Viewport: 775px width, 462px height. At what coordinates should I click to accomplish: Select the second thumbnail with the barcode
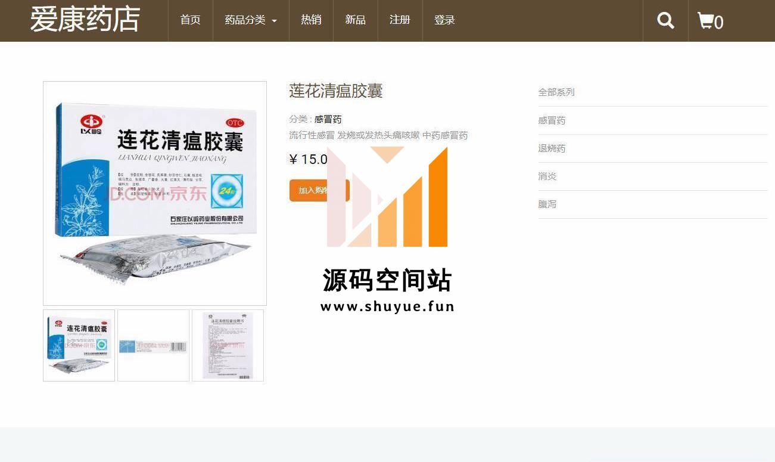153,345
